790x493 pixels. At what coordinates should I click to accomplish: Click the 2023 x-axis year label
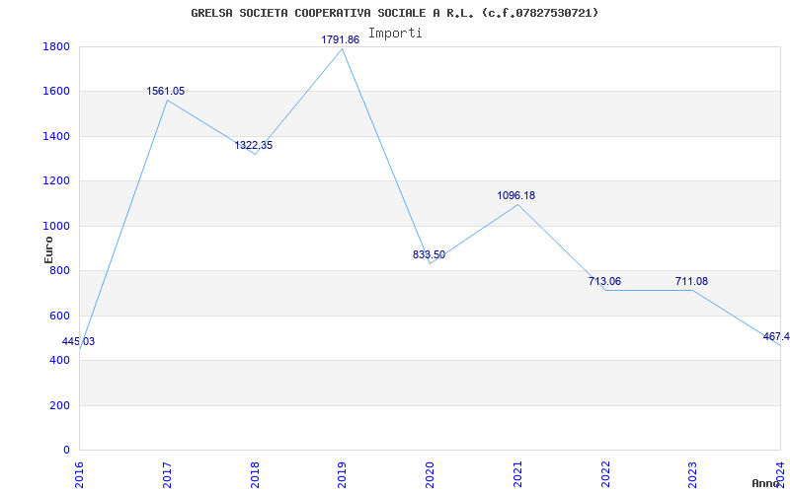point(694,474)
